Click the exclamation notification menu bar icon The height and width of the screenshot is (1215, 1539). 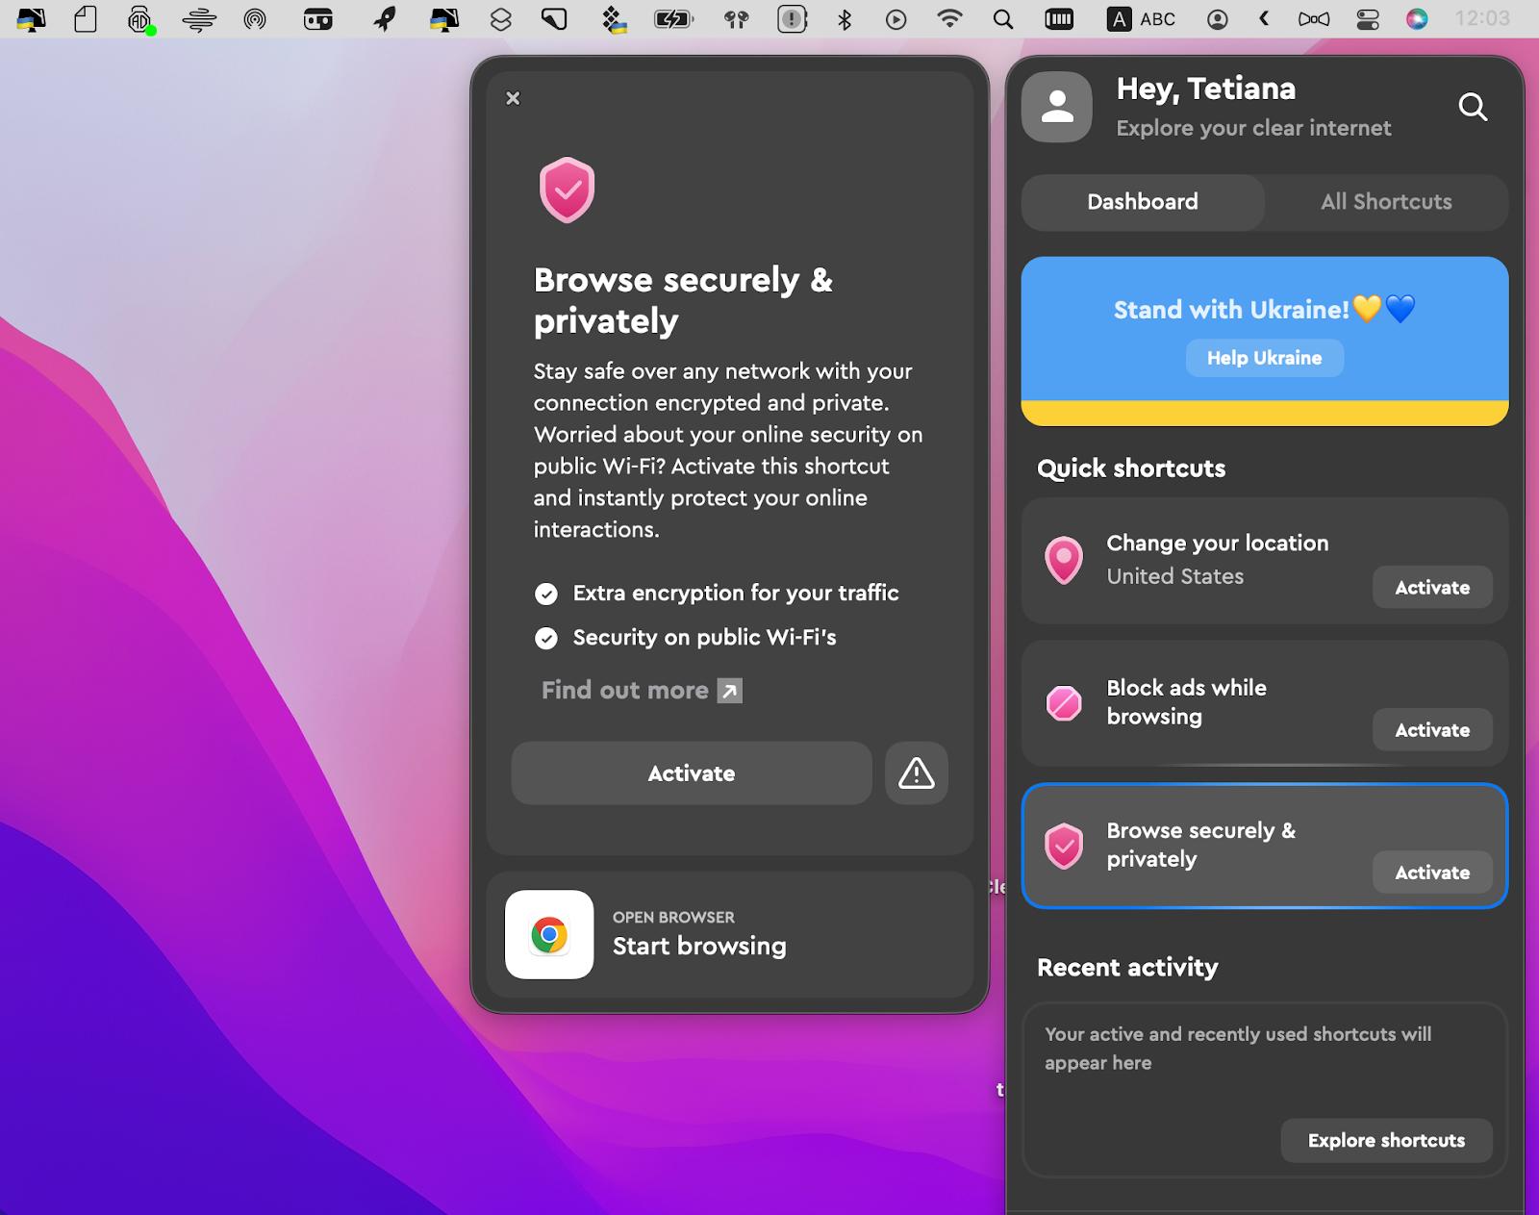[792, 19]
